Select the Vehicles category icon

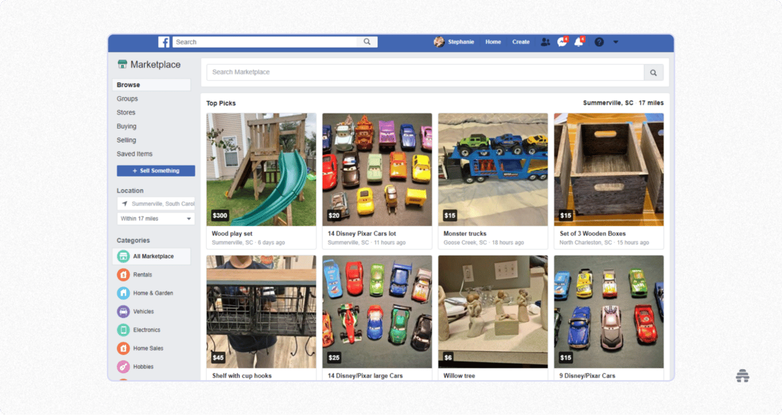point(123,311)
